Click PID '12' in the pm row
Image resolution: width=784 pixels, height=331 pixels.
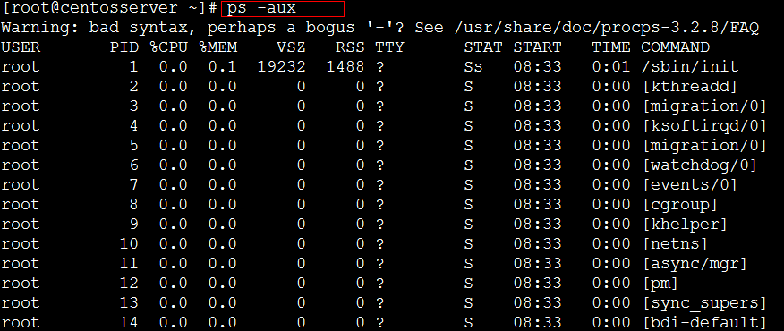pyautogui.click(x=129, y=284)
